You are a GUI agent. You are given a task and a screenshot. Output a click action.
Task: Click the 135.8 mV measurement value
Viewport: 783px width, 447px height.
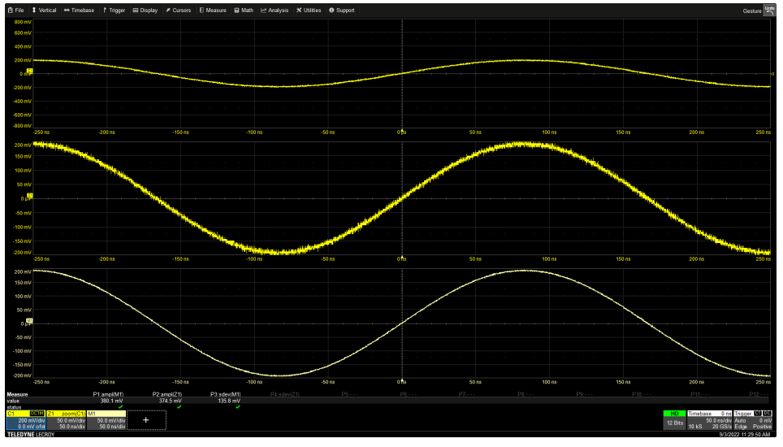(x=229, y=401)
